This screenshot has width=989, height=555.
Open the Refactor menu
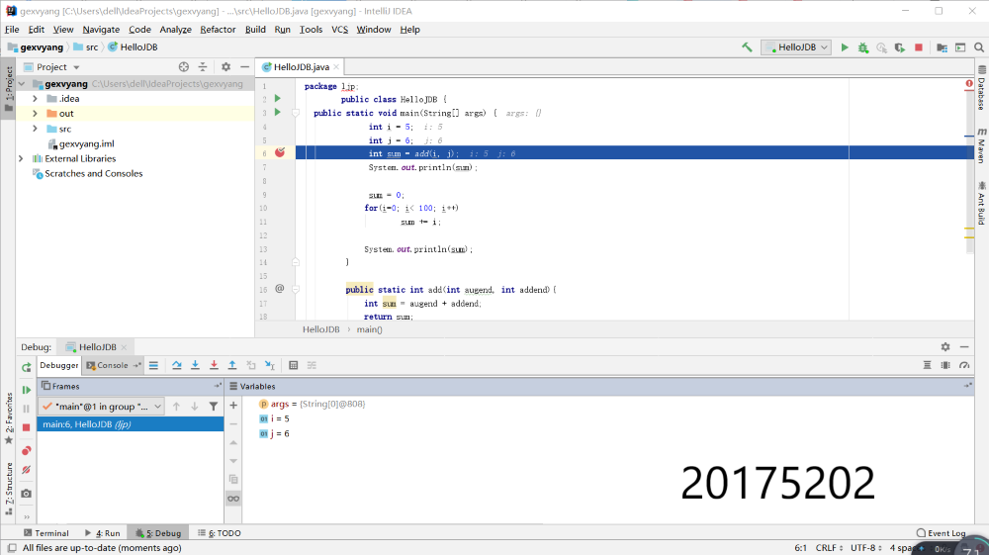click(x=218, y=30)
